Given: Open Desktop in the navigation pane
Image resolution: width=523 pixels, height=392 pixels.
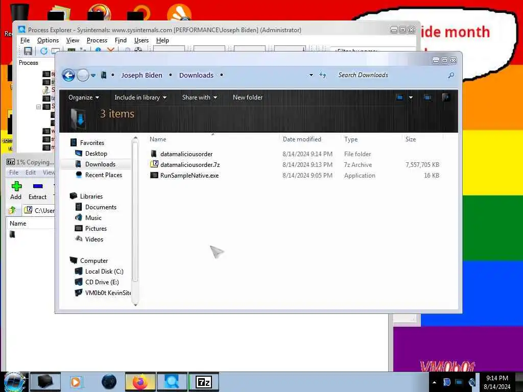Looking at the screenshot, I should tap(96, 153).
